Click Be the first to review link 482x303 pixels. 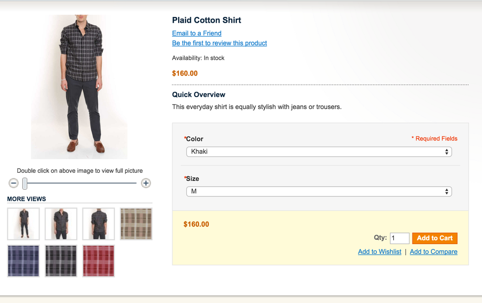tap(219, 43)
